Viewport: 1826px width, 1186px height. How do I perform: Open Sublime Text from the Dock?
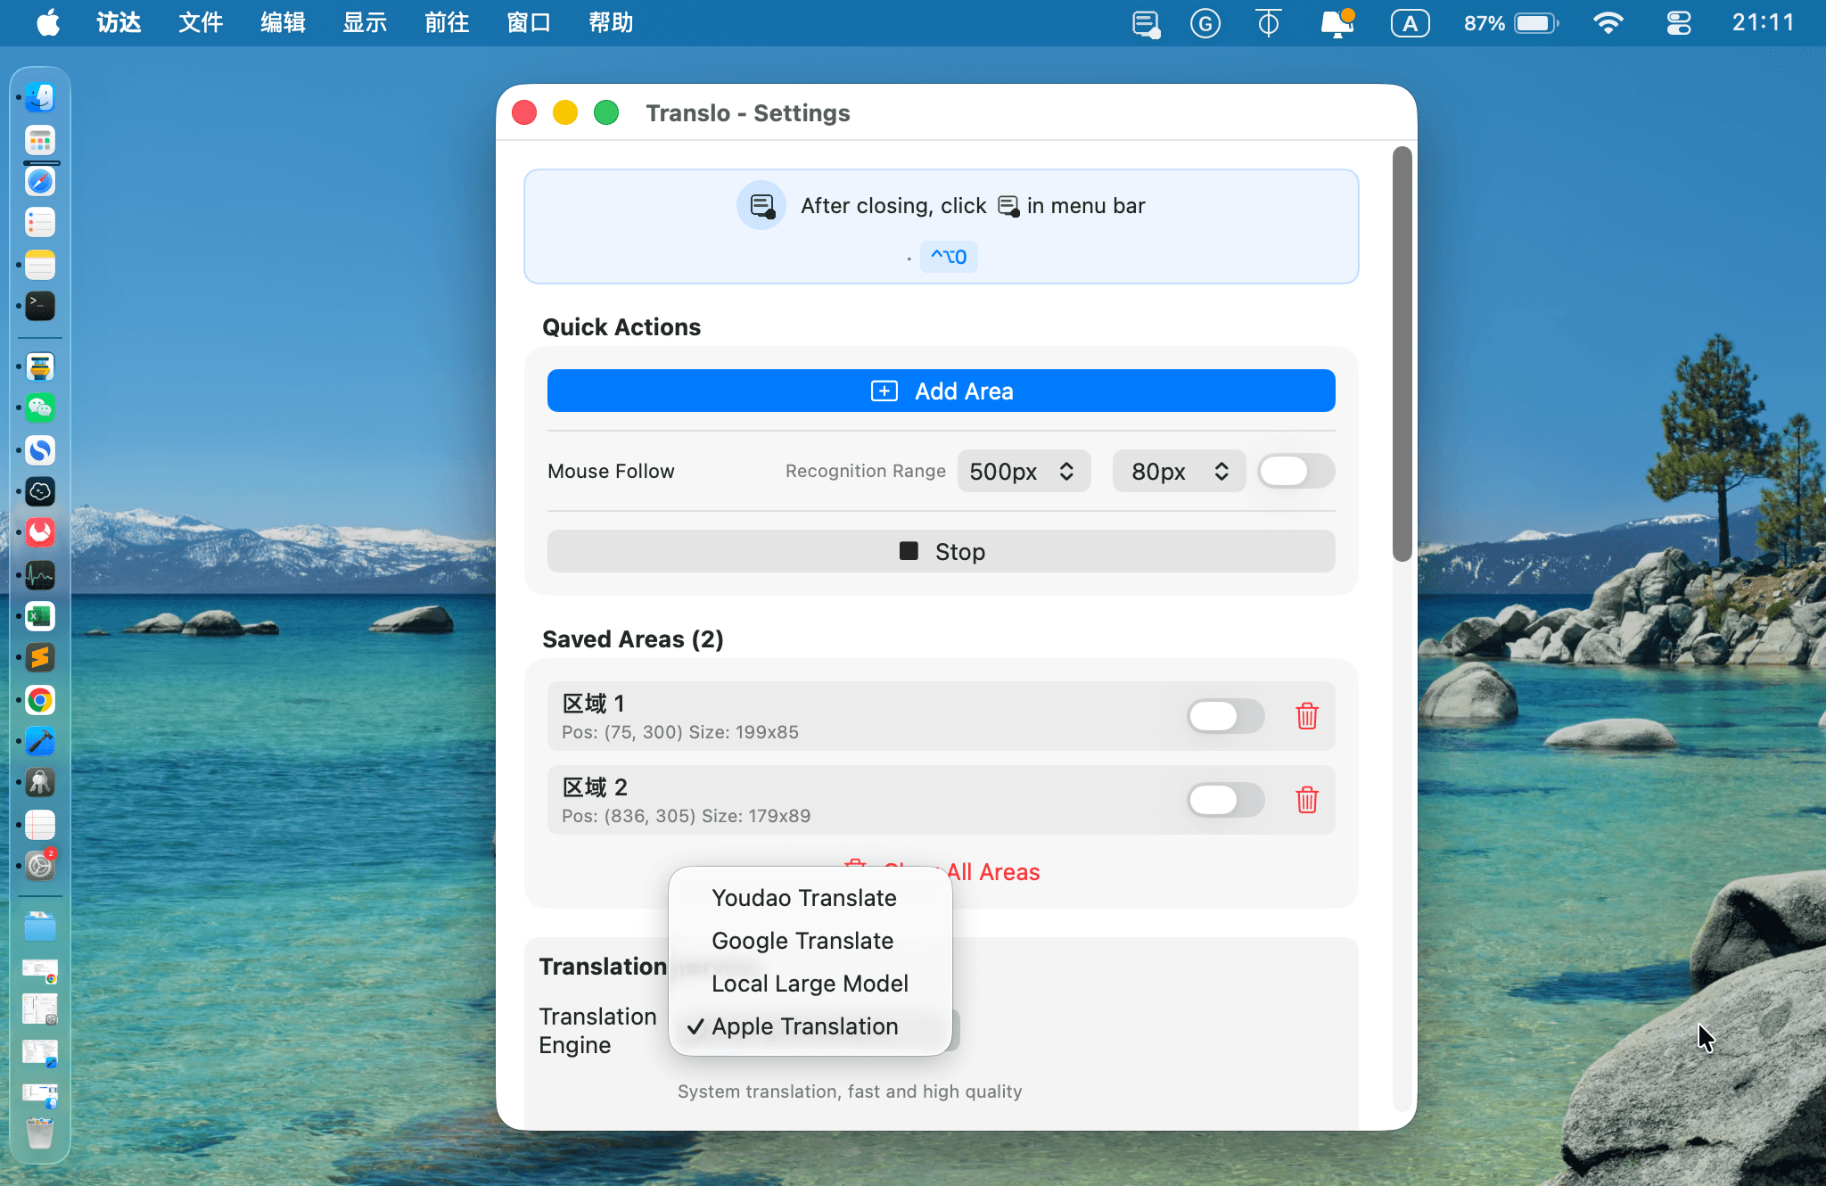[x=40, y=658]
